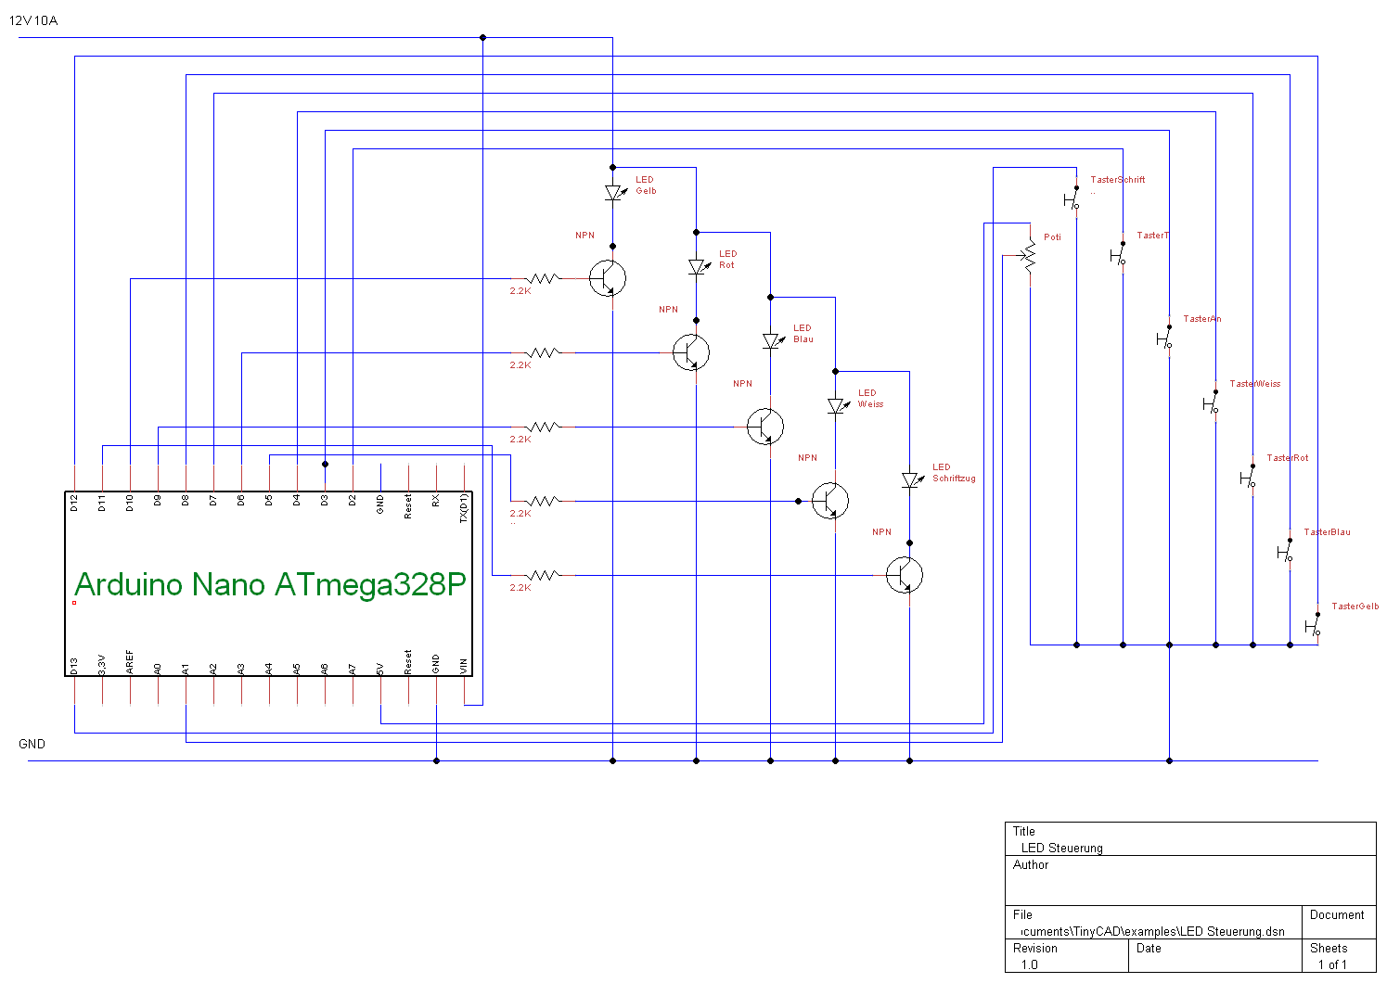Click the D13 pin label
This screenshot has width=1387, height=983.
pos(74,666)
